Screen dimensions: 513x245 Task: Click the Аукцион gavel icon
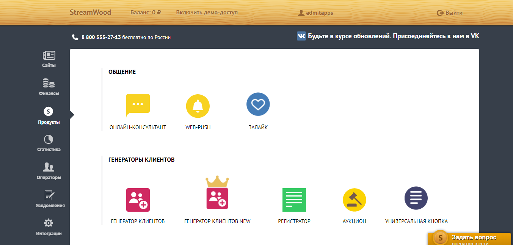(355, 200)
